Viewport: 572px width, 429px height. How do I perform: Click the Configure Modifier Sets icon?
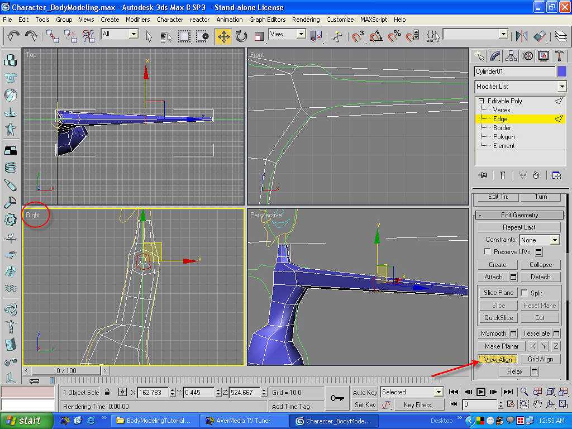(556, 175)
